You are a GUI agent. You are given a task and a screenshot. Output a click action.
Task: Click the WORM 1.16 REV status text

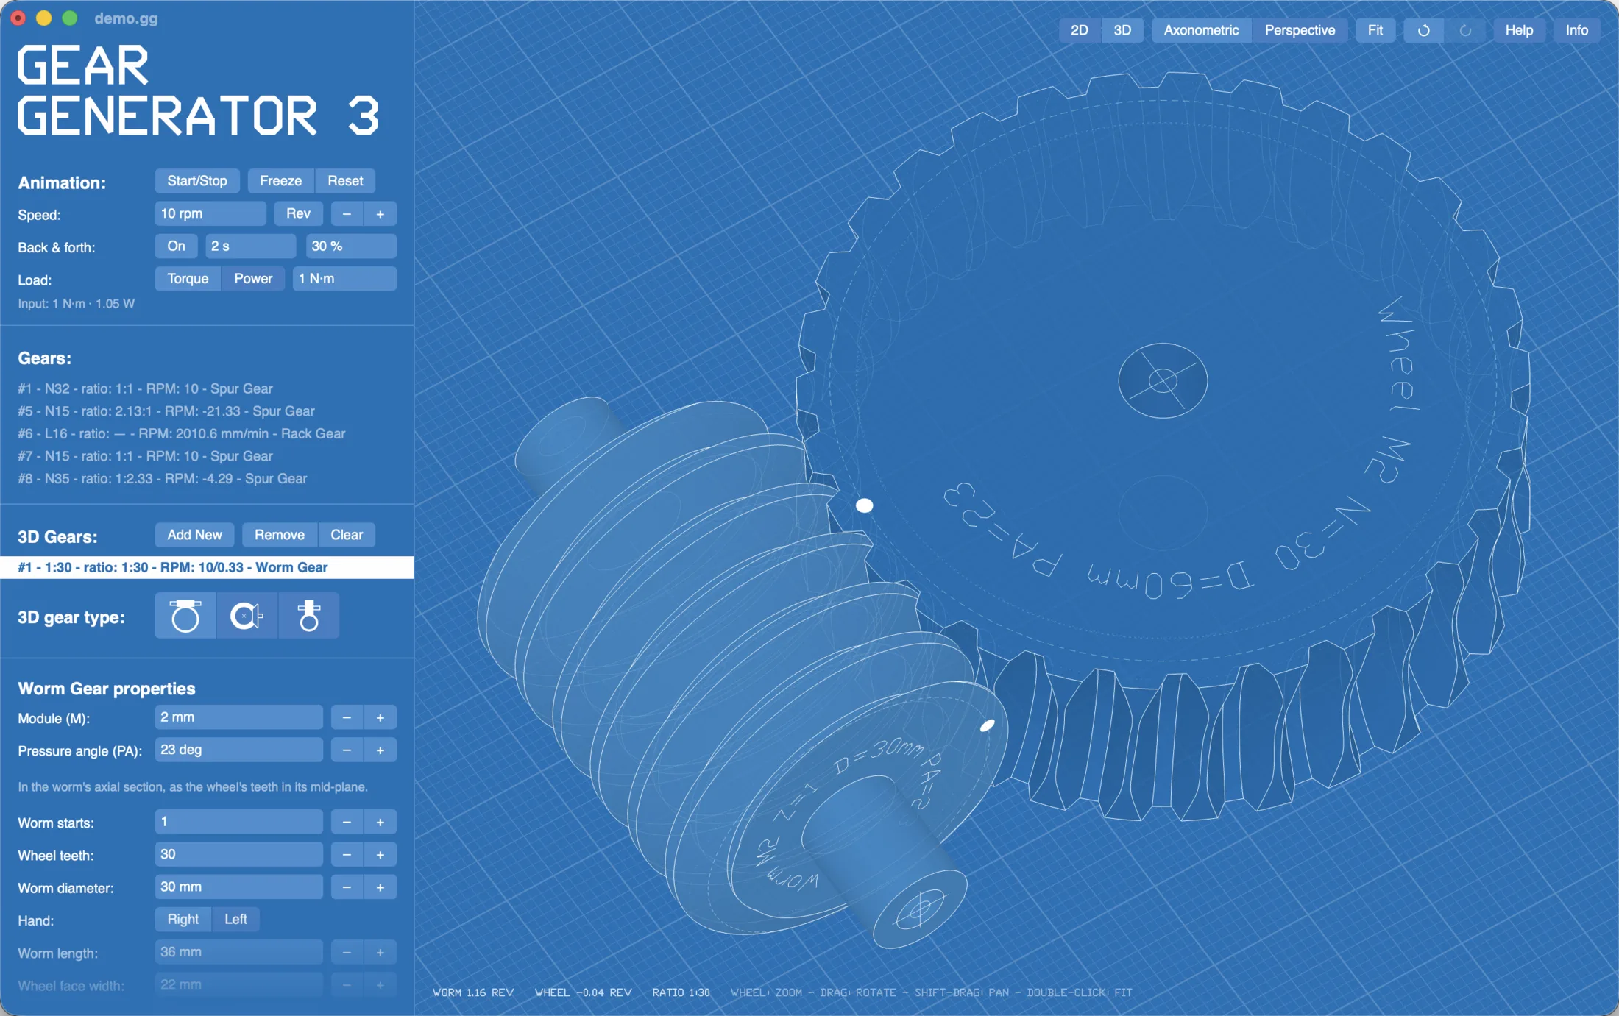(473, 992)
